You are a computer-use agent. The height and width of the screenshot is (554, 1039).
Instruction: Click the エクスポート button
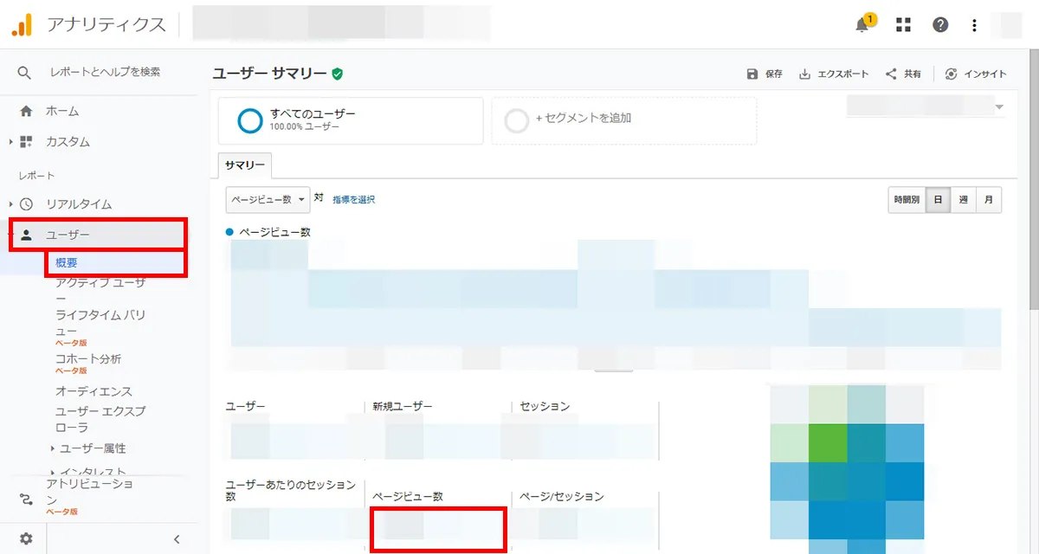click(834, 74)
